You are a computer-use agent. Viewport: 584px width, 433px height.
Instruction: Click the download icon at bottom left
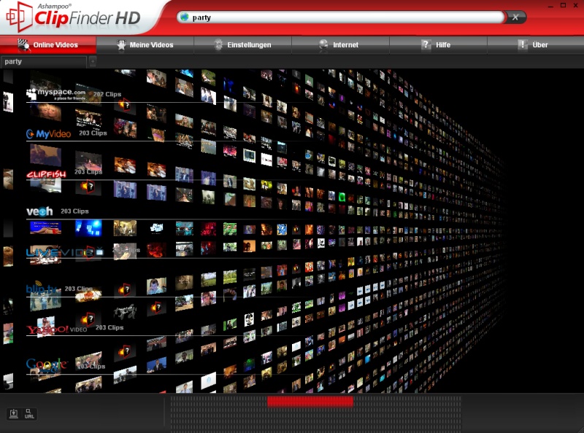14,414
